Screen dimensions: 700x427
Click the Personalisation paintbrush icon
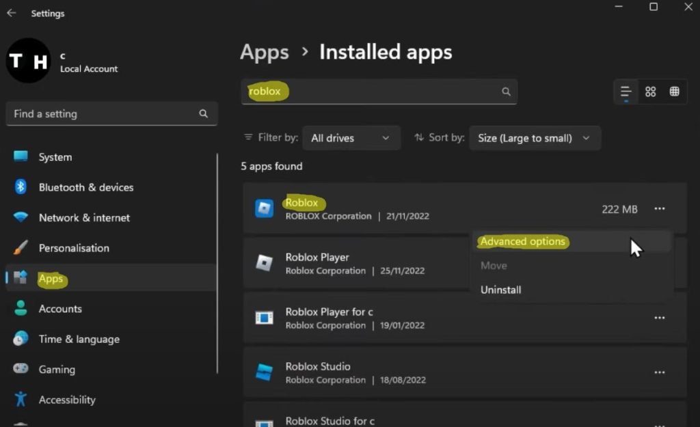tap(20, 247)
